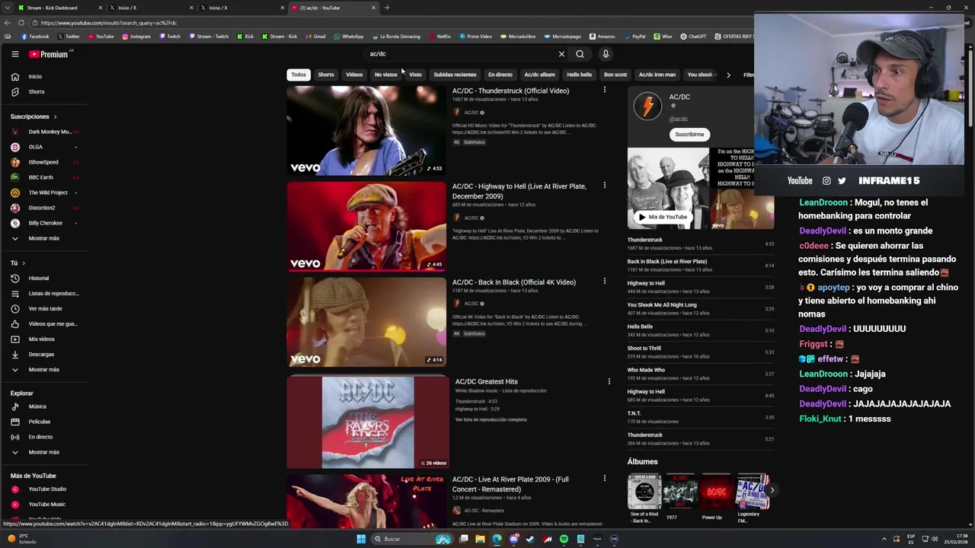Screen dimensions: 975x548
Task: Select the No vistos filter chip
Action: 385,75
